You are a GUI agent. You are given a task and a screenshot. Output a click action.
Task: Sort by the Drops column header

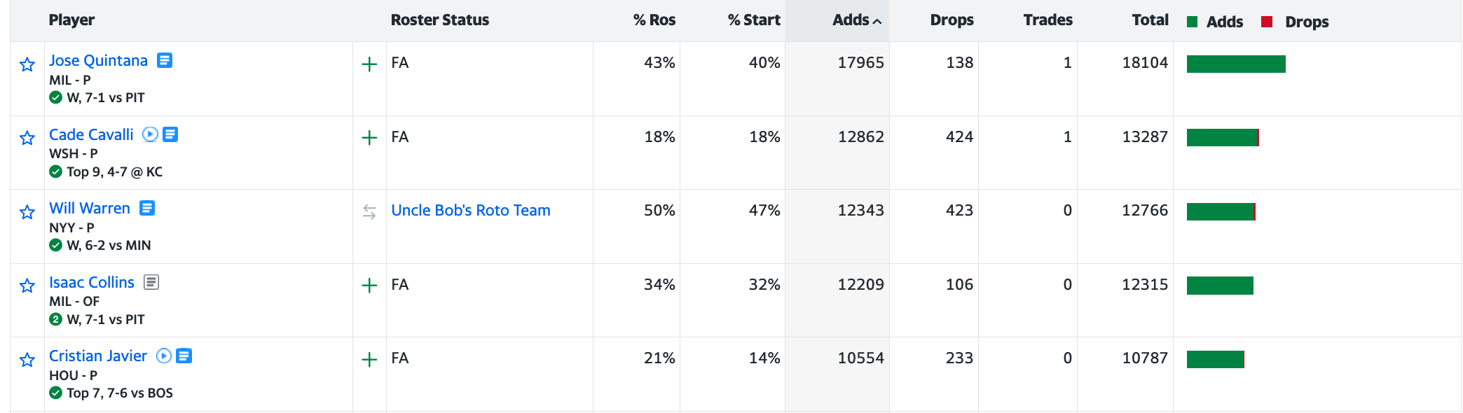[952, 20]
